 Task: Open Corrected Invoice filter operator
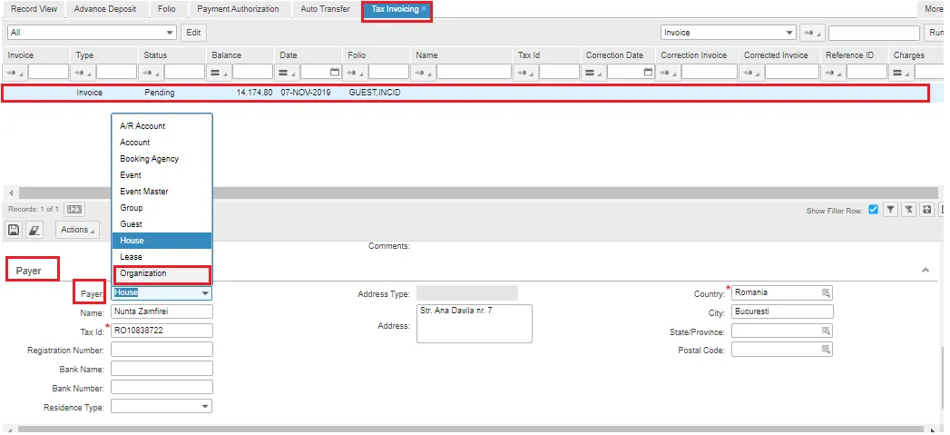[x=753, y=72]
